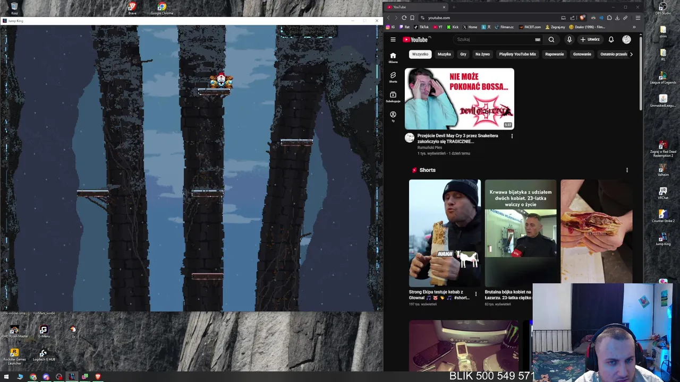The height and width of the screenshot is (382, 680).
Task: Select the Playlisty YouTube Mix chip
Action: click(517, 54)
